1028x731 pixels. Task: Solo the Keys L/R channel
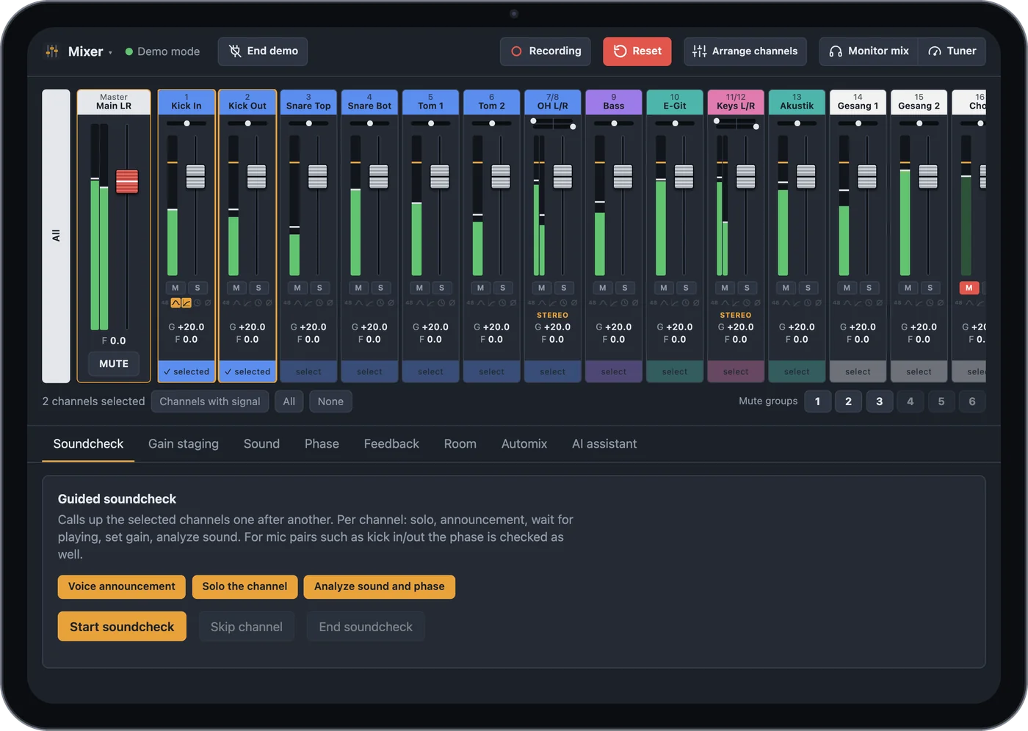[747, 288]
